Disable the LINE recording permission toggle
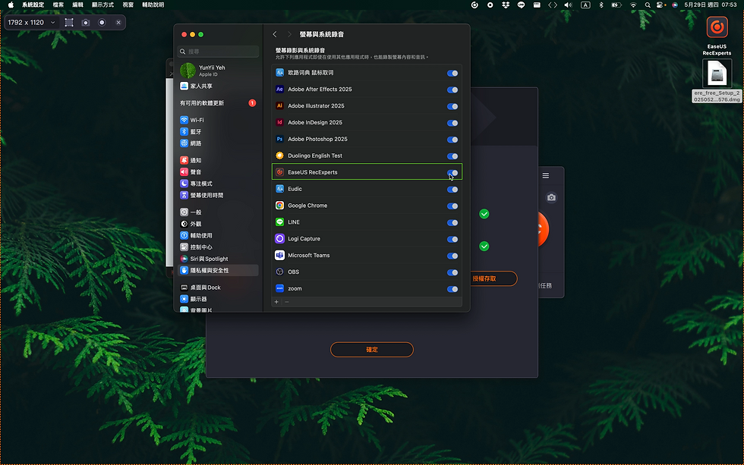This screenshot has width=744, height=465. tap(452, 222)
